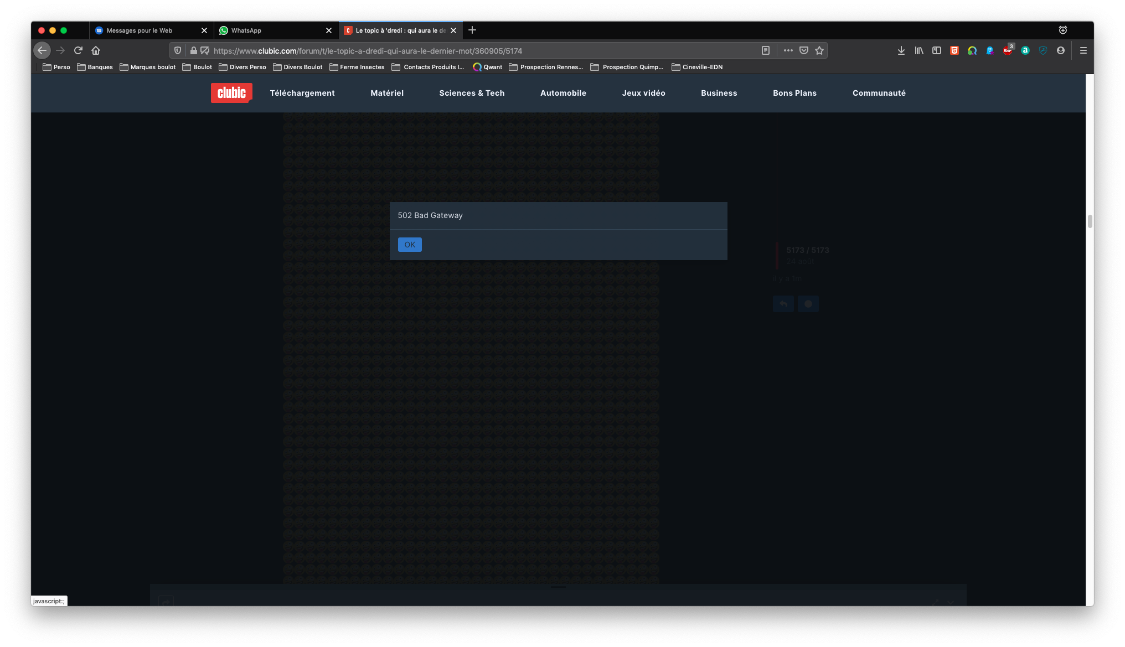This screenshot has width=1125, height=647.
Task: Bookmark this page with star icon
Action: (x=819, y=50)
